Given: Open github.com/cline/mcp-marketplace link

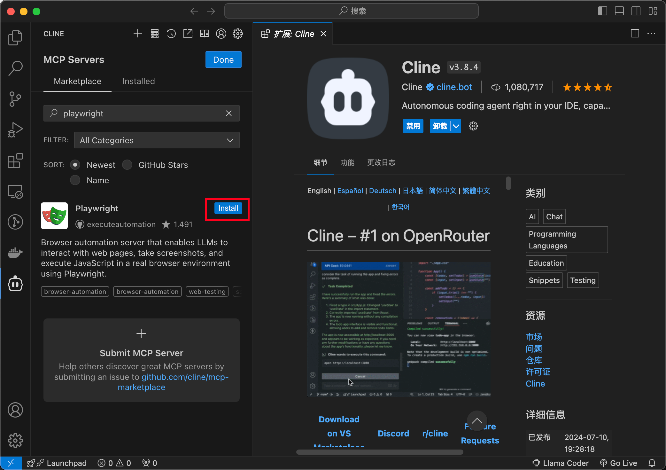Looking at the screenshot, I should (173, 382).
